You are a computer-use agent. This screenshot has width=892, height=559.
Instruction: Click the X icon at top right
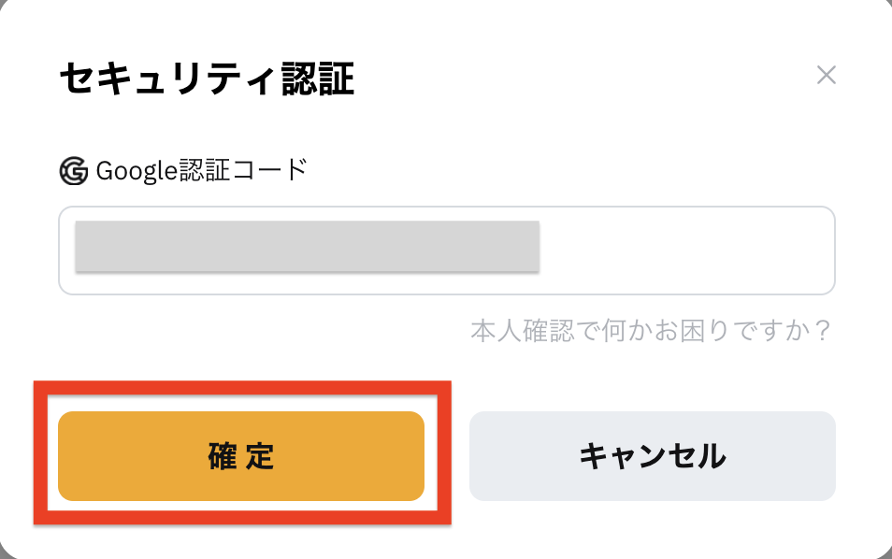click(826, 75)
